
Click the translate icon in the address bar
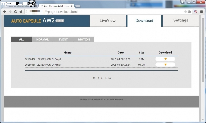189,12
